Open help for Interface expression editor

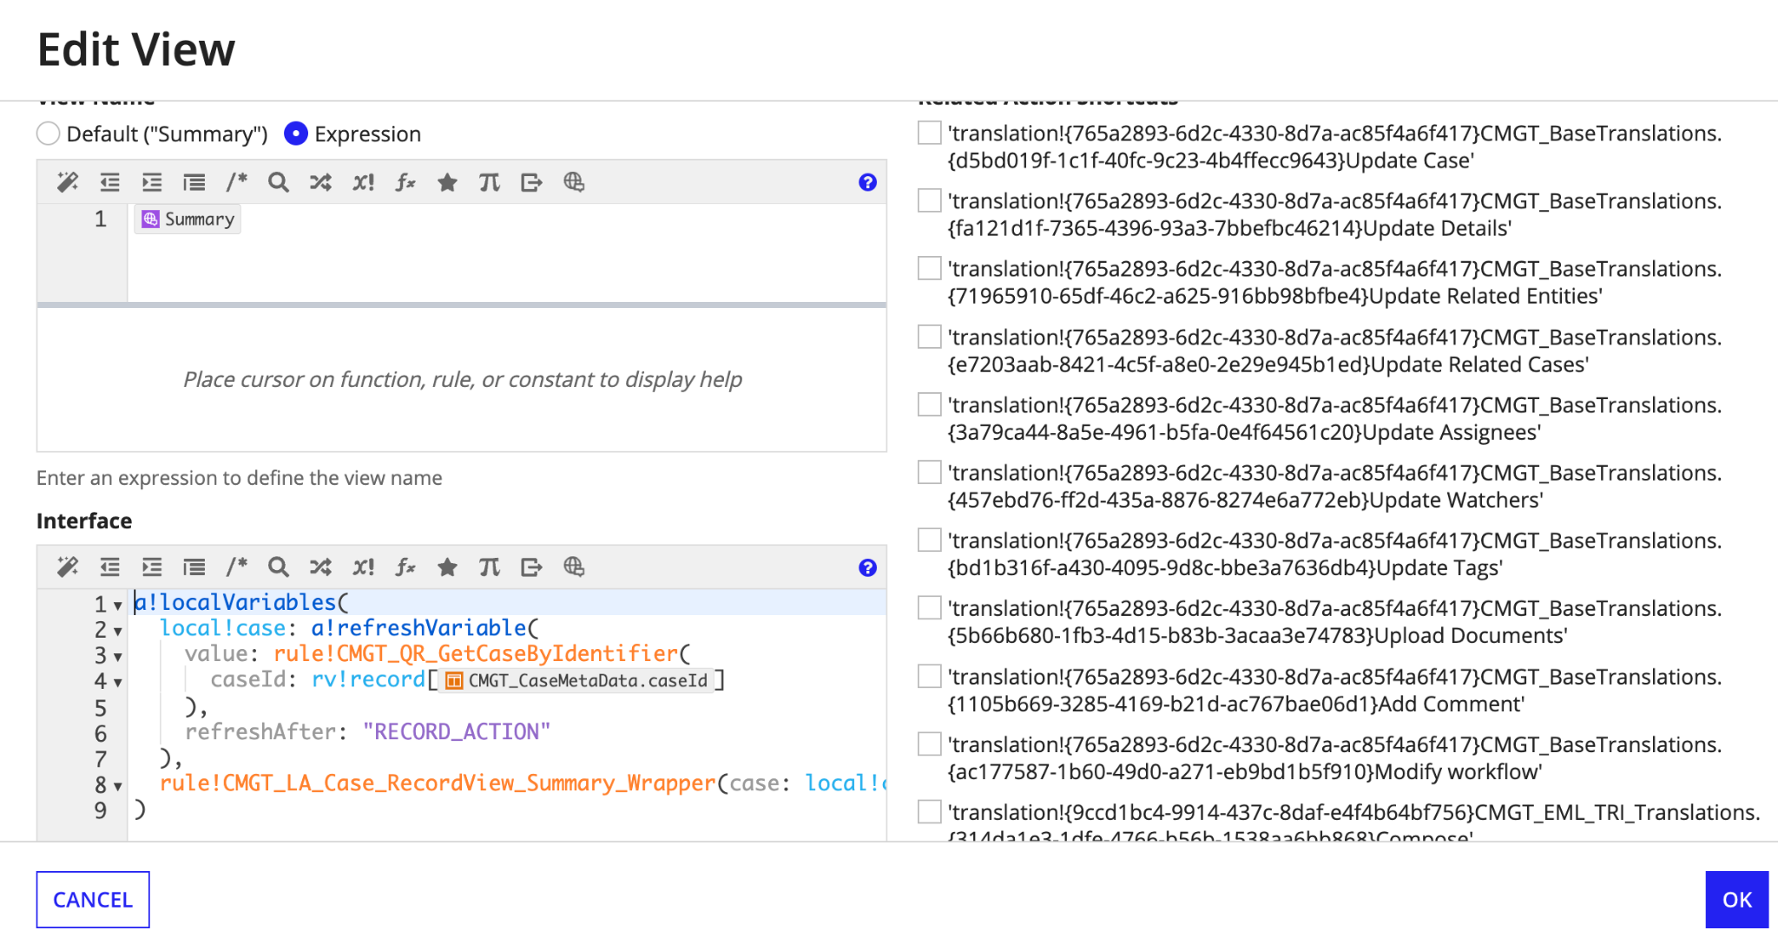pos(867,567)
